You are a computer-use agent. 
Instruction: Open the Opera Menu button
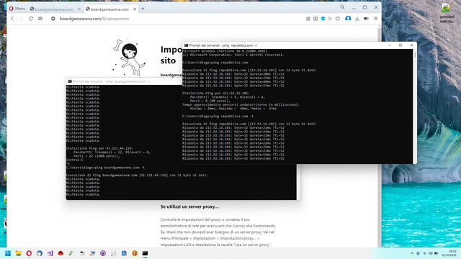tap(17, 9)
